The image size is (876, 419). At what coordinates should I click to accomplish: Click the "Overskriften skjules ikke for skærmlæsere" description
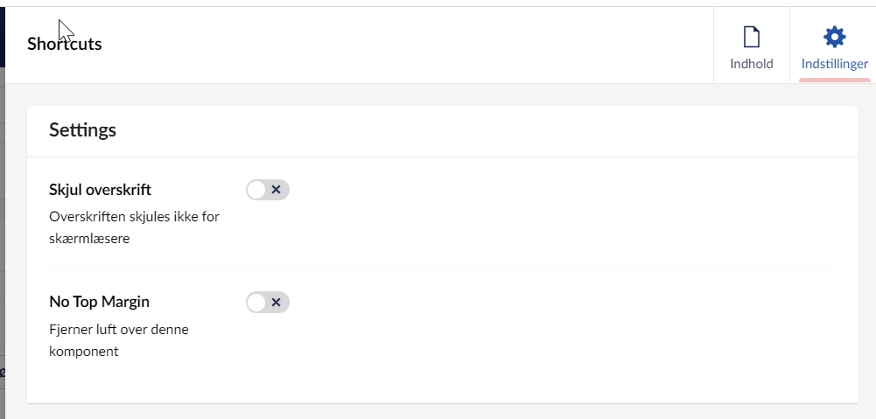(134, 227)
